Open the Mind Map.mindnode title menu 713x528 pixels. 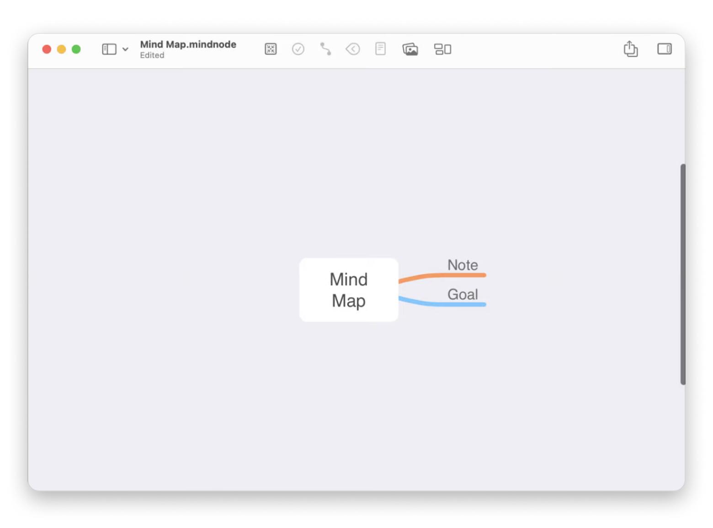tap(188, 44)
